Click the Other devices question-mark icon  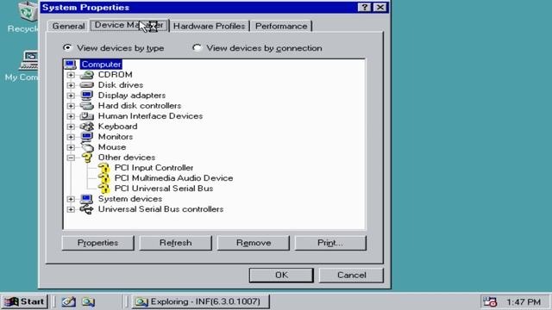pos(86,157)
